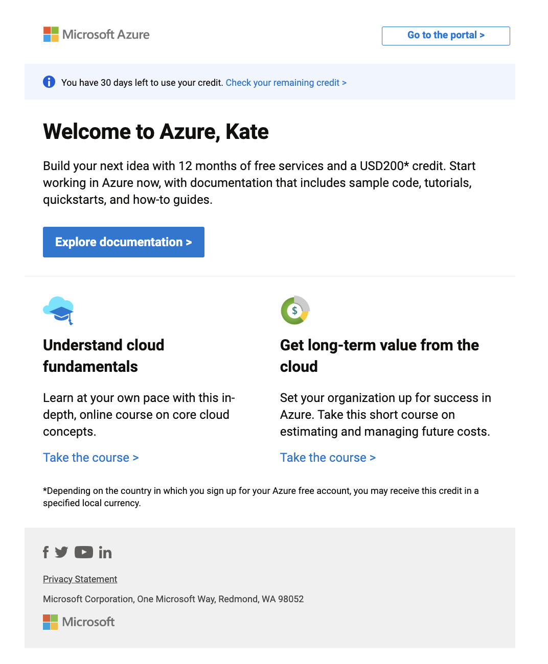Take the course on cloud fundamentals
This screenshot has width=548, height=664.
point(90,457)
